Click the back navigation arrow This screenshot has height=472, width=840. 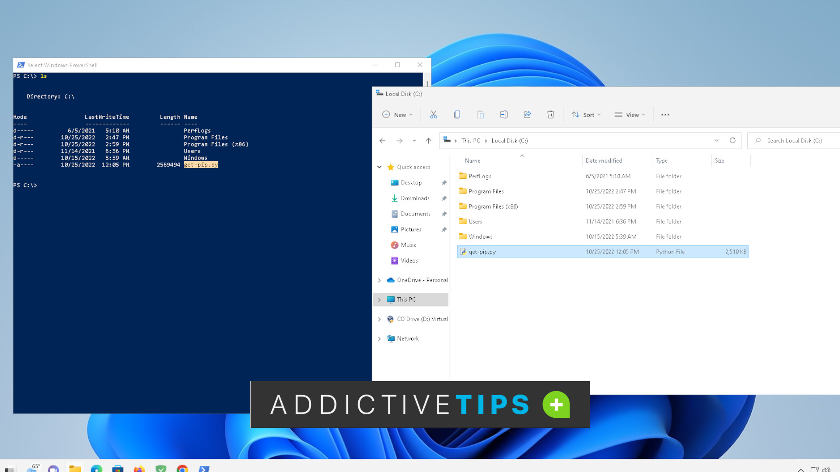point(382,140)
